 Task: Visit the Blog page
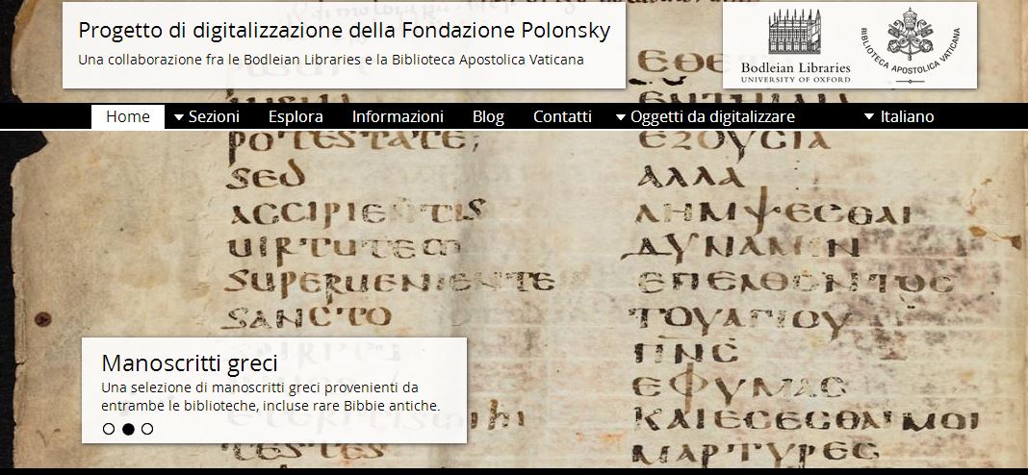point(488,116)
